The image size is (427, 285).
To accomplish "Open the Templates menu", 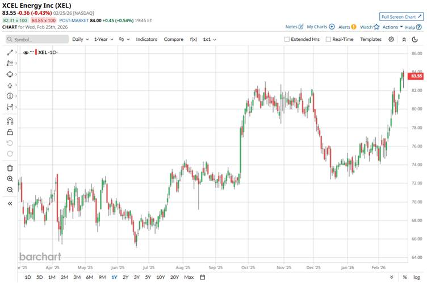I will 371,40.
